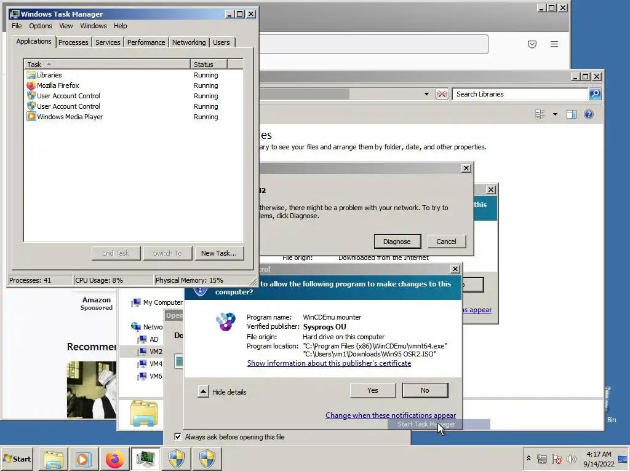Stop loading with red X in Libraries
The height and width of the screenshot is (472, 630).
[442, 94]
